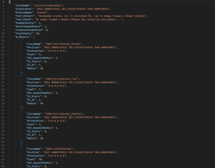The image size is (215, 168).
Task: Click the "ZmbM_PatrolNormal_Flat" class name value
Action: tap(61, 79)
